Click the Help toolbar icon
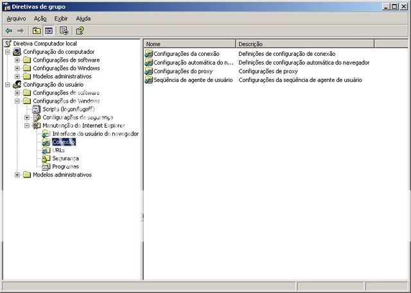 [80, 31]
